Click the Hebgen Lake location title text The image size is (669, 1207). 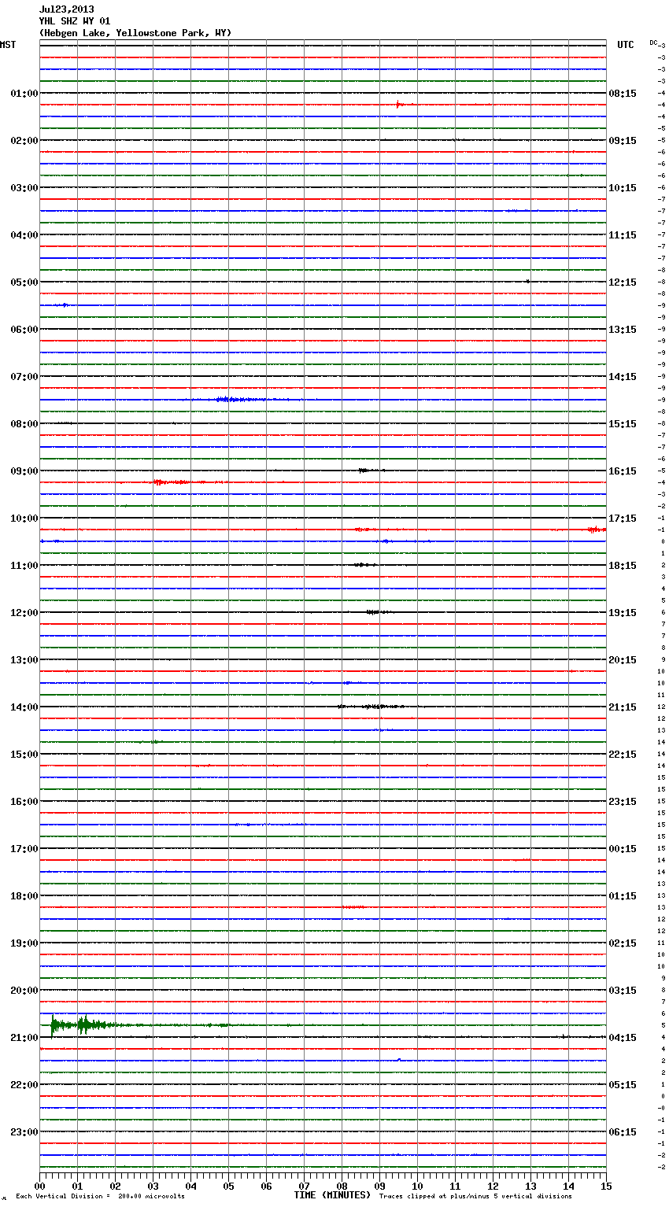135,33
